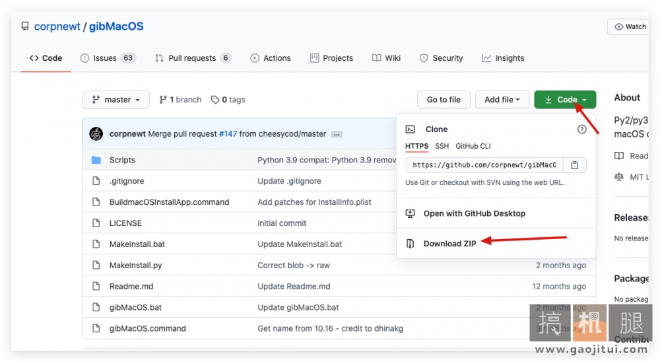Screen dimensions: 660x362
Task: Click the LICENSE file icon
Action: (96, 223)
